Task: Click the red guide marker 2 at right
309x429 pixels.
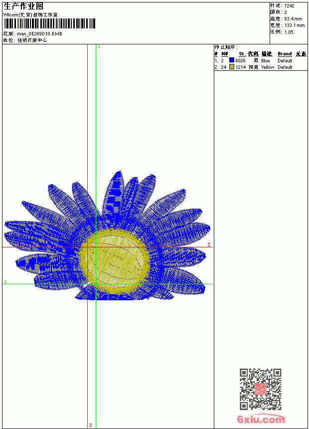Action: click(x=209, y=244)
